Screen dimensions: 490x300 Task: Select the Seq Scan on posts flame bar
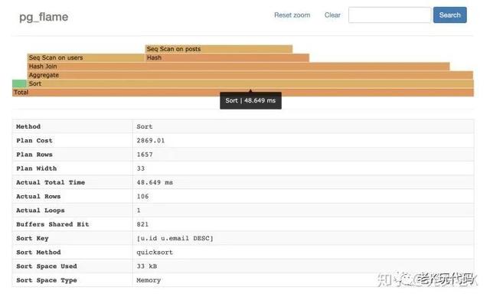click(219, 49)
